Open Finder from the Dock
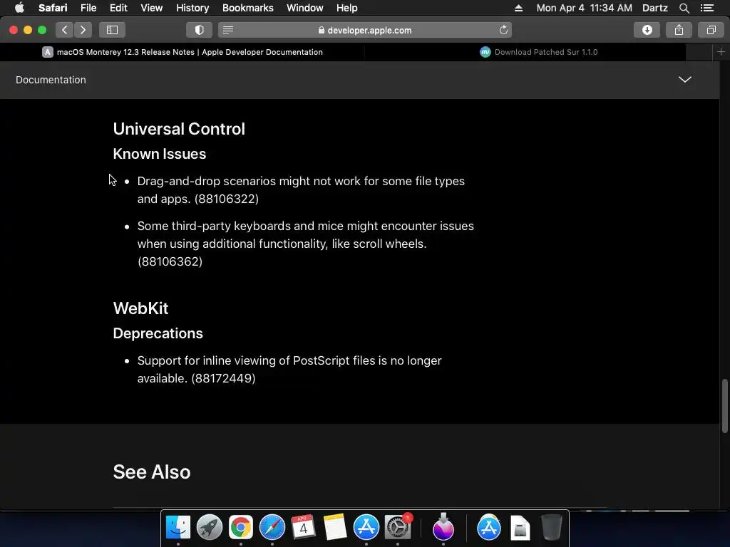Screen dimensions: 730x547 [178, 528]
